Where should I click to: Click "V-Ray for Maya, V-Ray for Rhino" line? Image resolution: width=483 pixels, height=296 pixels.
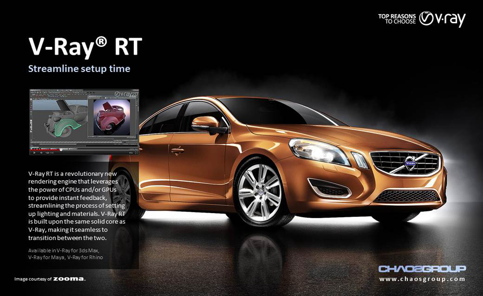(65, 257)
